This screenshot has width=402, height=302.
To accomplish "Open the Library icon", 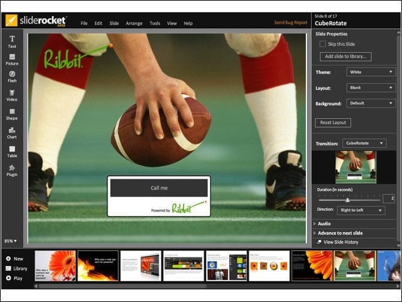I will (8, 269).
